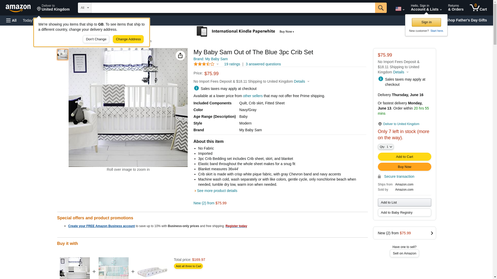This screenshot has height=279, width=497.
Task: Click the Add to Cart button
Action: tap(404, 157)
